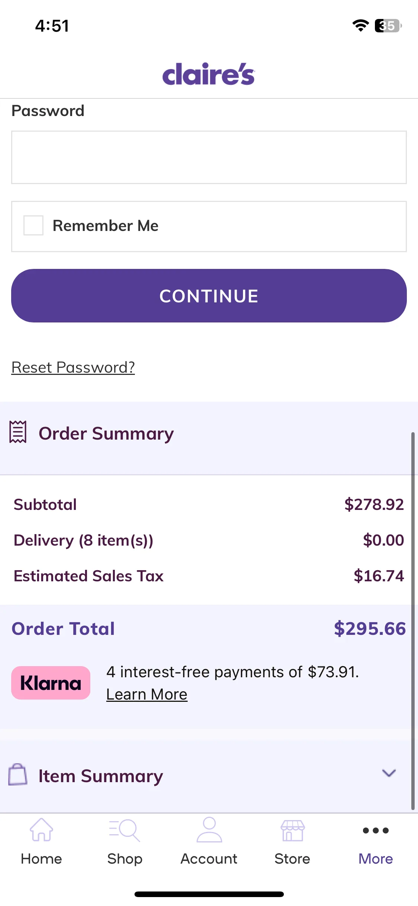Viewport: 418px width, 906px height.
Task: Expand the Item Summary section title
Action: (101, 776)
